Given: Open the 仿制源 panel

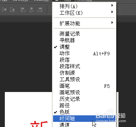Looking at the screenshot, I should [x=84, y=73].
